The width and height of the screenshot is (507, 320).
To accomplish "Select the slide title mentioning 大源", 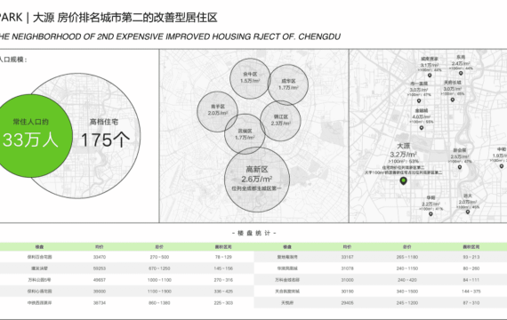I will click(x=109, y=18).
